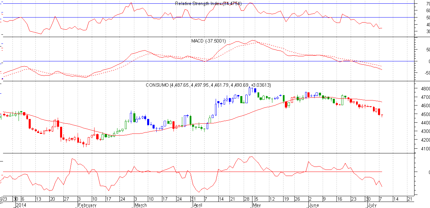This screenshot has width=430, height=208.
Task: Select the 4800 price axis label
Action: [x=425, y=89]
